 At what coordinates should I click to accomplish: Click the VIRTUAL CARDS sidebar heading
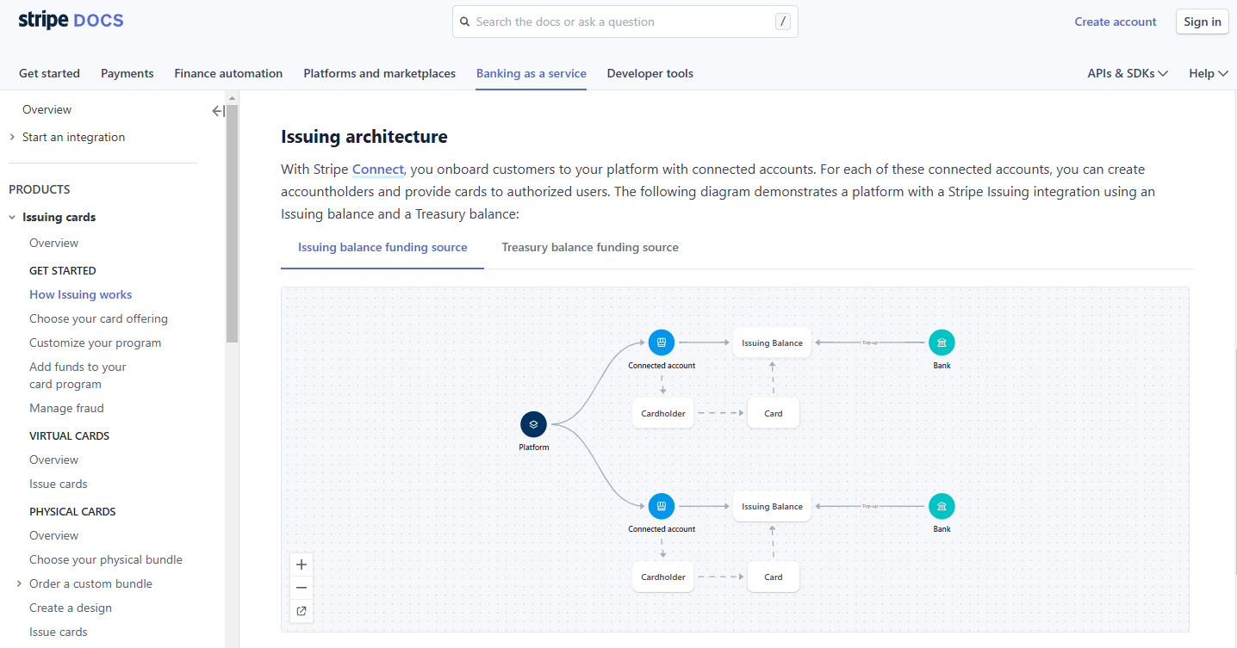[70, 436]
